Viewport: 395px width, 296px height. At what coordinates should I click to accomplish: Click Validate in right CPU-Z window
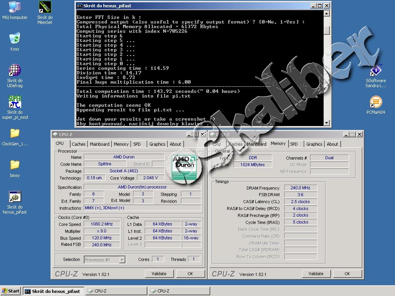[316, 274]
